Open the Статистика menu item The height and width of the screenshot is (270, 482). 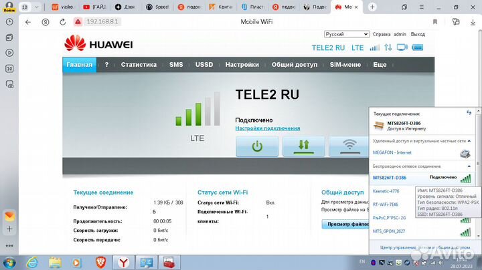[139, 65]
